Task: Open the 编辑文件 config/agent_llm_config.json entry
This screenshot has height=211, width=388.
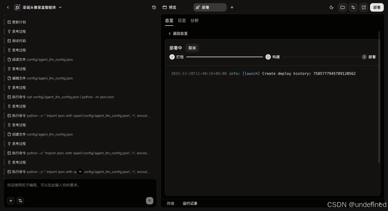Action: pos(40,78)
